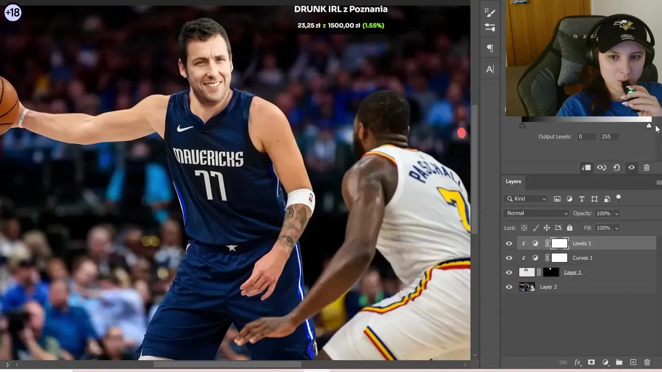Select the Curves 1 layer mask thumbnail

(560, 258)
